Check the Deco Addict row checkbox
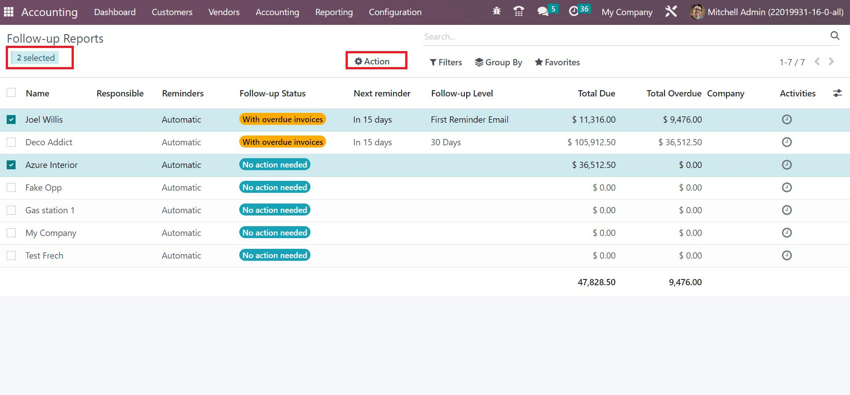 11,142
